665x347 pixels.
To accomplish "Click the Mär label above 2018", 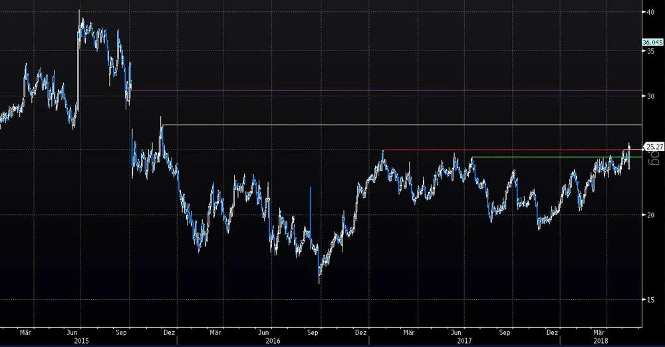I will pos(599,331).
